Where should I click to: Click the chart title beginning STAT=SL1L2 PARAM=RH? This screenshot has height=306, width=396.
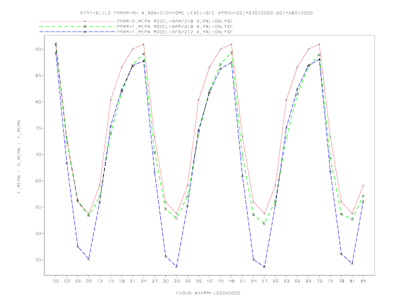[196, 13]
